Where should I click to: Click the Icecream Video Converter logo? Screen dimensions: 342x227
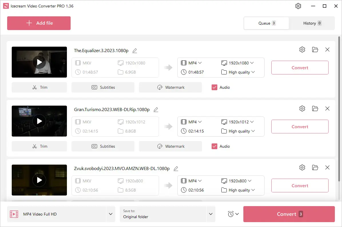[x=6, y=6]
